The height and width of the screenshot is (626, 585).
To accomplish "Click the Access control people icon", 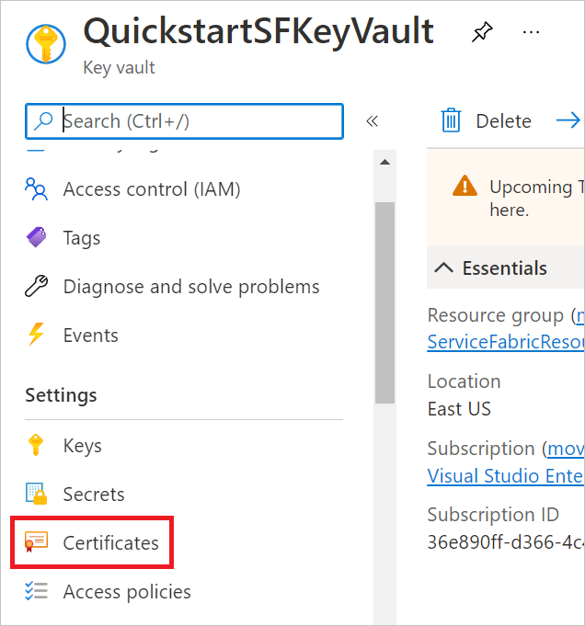I will click(37, 188).
